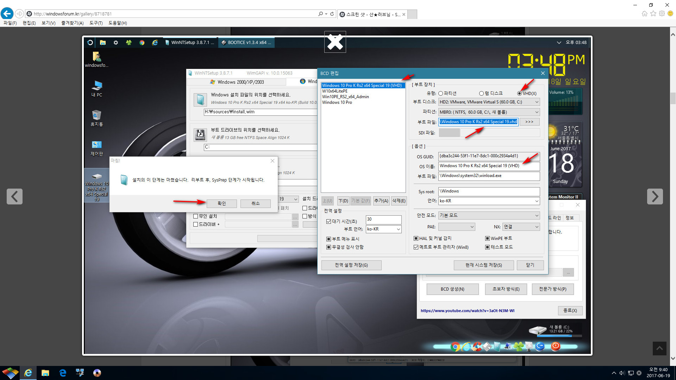The width and height of the screenshot is (676, 380).
Task: Click the 전역 설정 저장(G) button
Action: [351, 265]
